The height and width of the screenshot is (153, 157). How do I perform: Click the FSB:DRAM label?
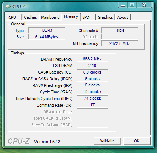click(x=62, y=65)
